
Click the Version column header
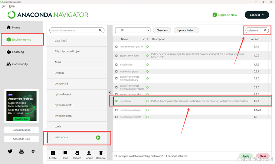(x=255, y=39)
